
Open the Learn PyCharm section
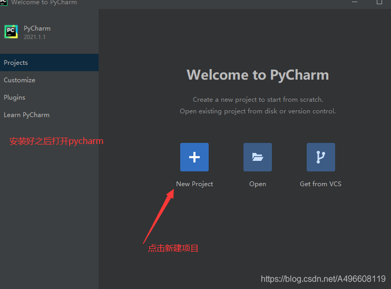pyautogui.click(x=49, y=115)
